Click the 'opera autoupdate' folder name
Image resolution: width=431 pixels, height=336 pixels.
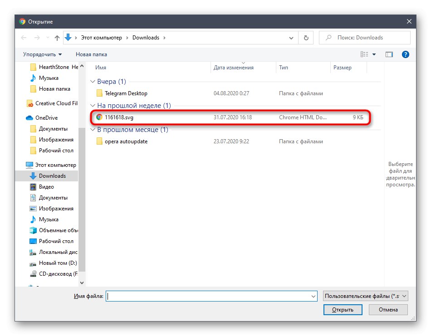coord(126,141)
